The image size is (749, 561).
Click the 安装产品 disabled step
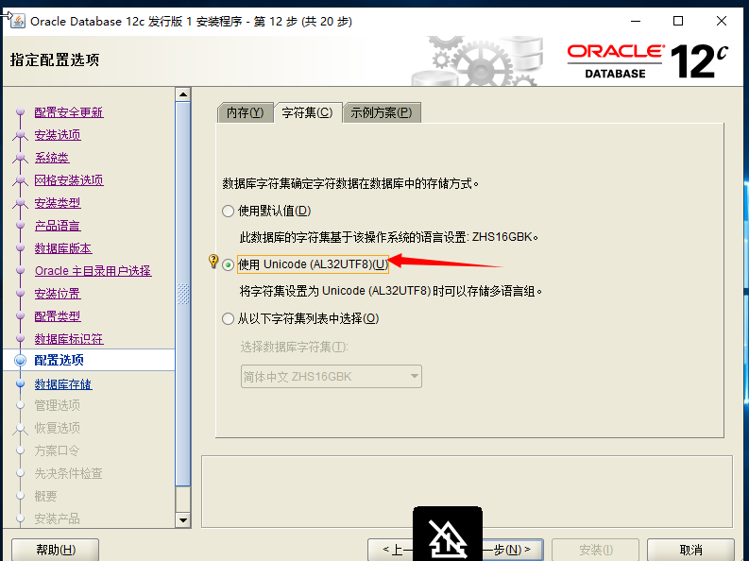(x=58, y=518)
